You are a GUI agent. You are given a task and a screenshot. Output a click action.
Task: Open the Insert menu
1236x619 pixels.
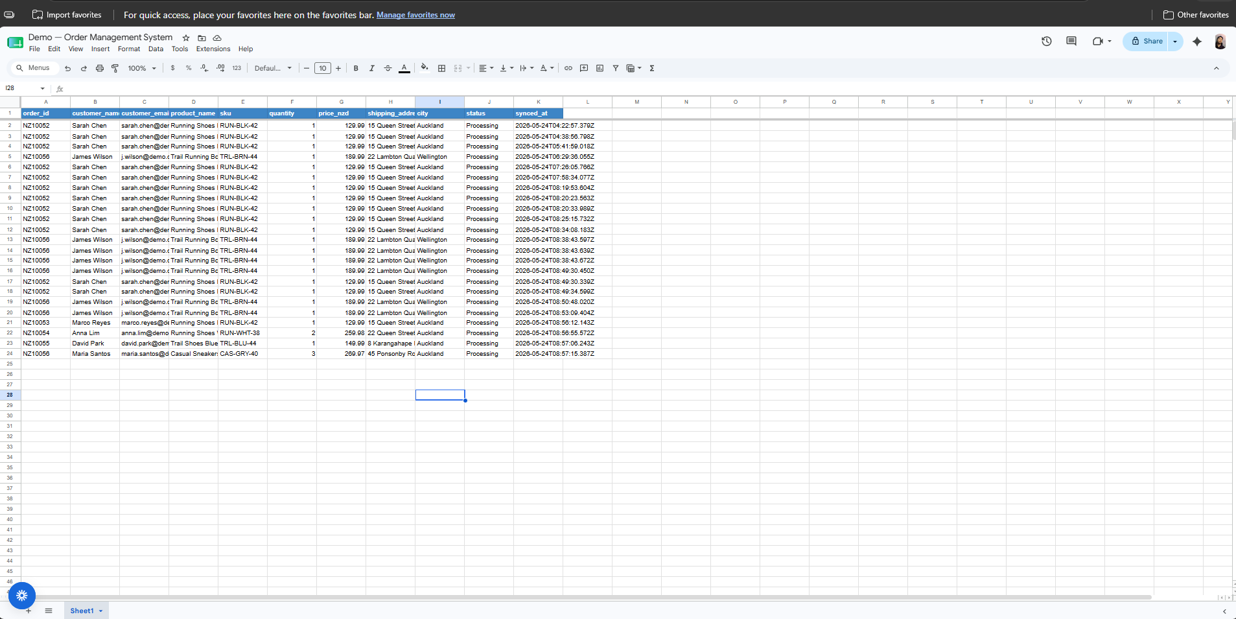coord(100,49)
